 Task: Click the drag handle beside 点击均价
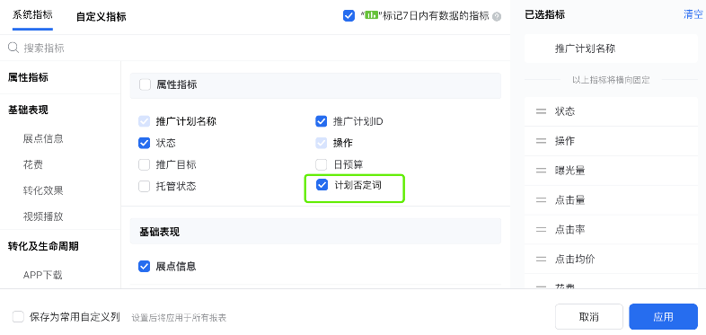[542, 259]
